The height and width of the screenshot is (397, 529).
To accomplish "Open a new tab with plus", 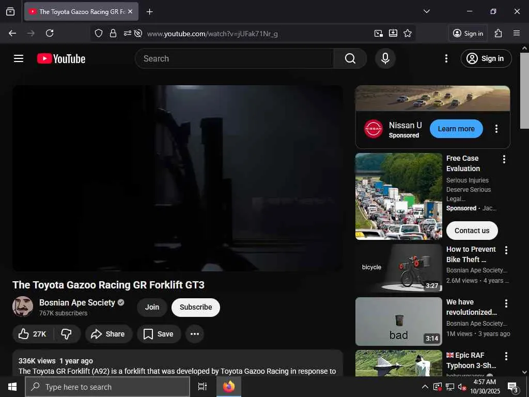I will pos(149,11).
